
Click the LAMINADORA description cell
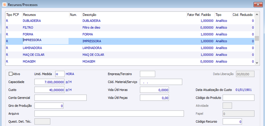pos(92,48)
